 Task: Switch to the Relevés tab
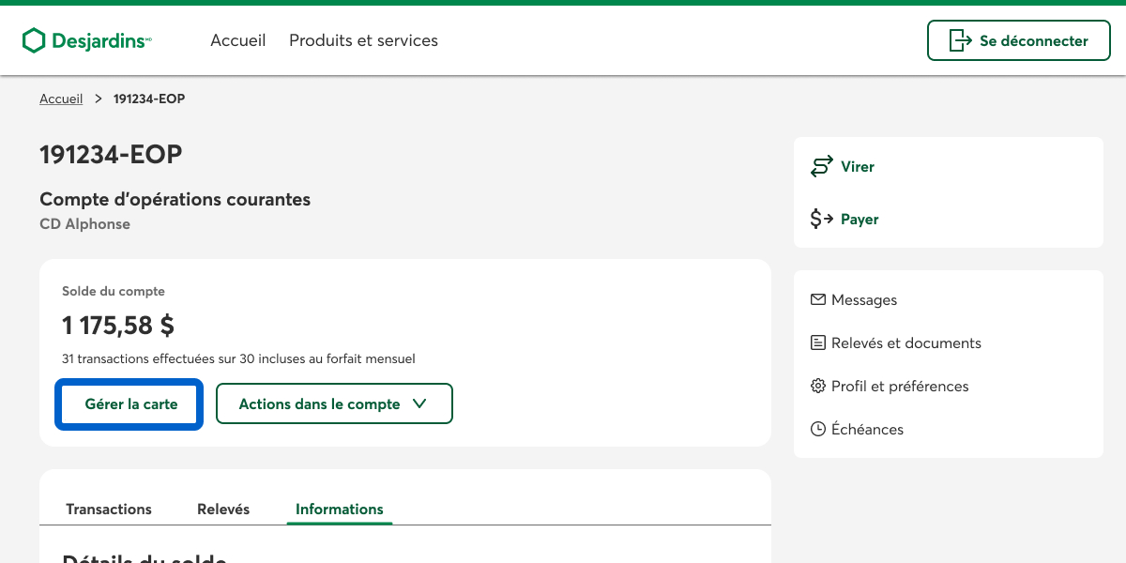(223, 509)
